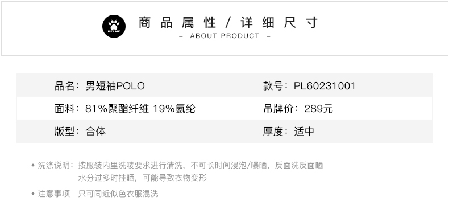This screenshot has height=209, width=449.
Task: Select the 款号 label
Action: 273,86
